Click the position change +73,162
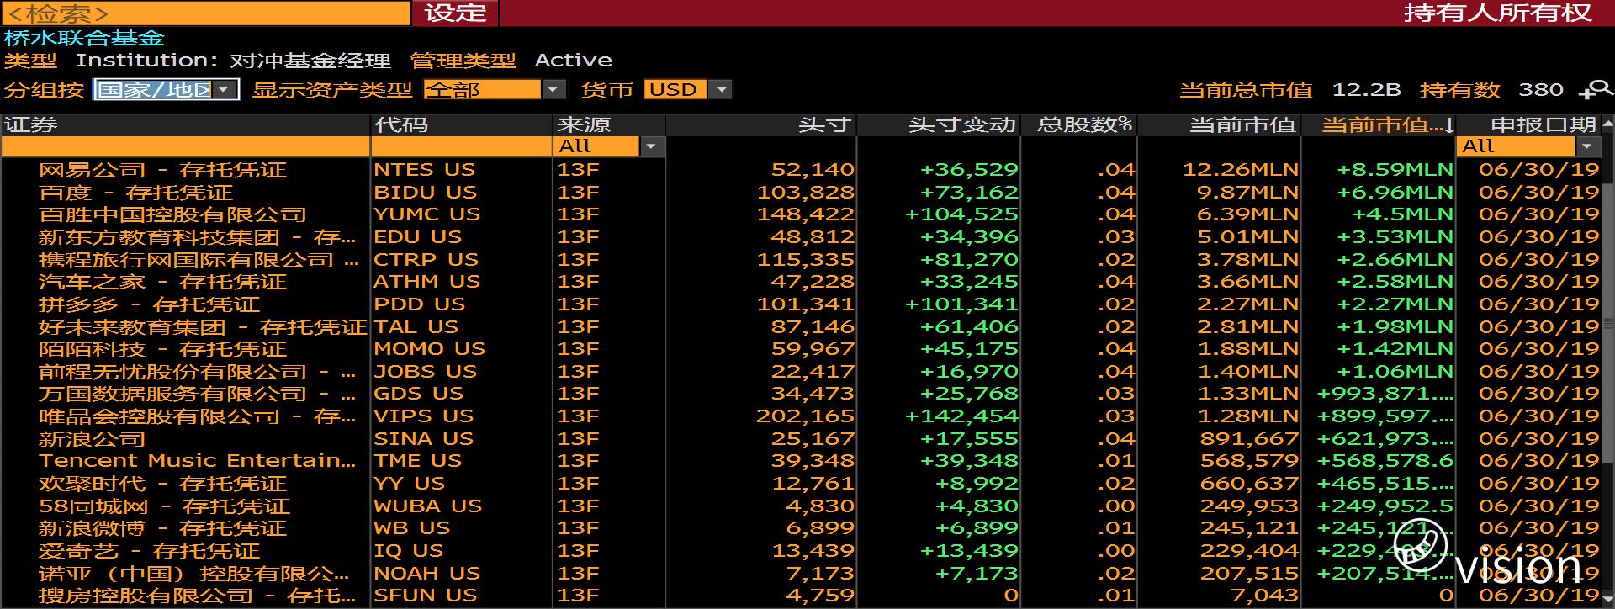1615x609 pixels. click(x=969, y=193)
